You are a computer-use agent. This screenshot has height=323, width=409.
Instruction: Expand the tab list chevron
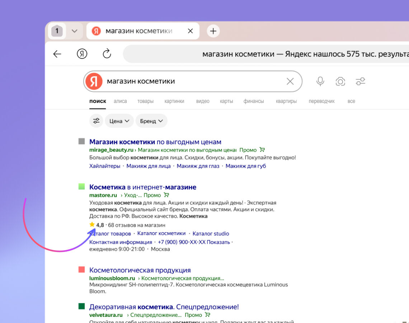click(x=75, y=31)
